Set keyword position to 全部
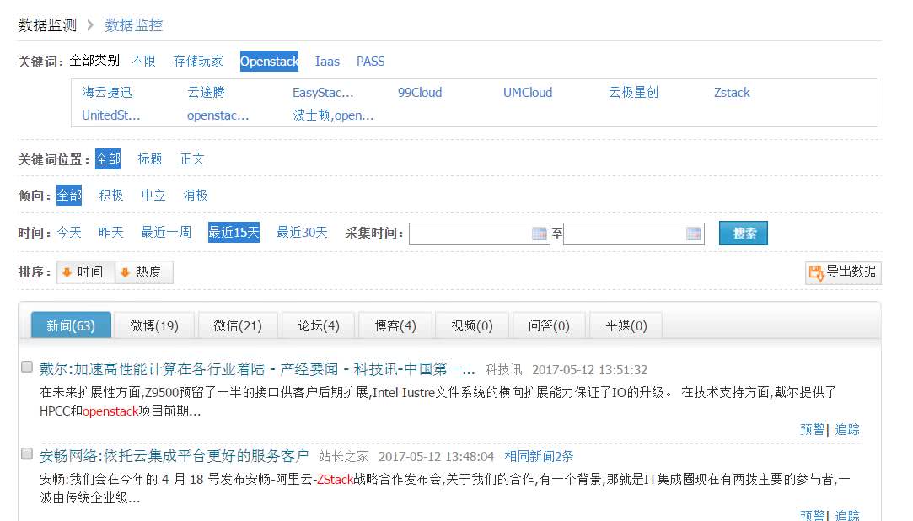Screen dimensions: 913x521 [x=108, y=159]
